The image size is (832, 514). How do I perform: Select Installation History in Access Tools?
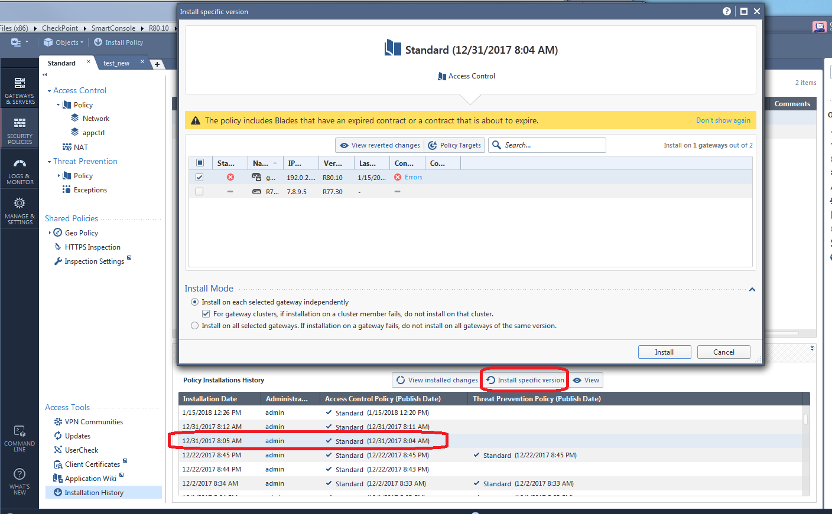click(103, 492)
